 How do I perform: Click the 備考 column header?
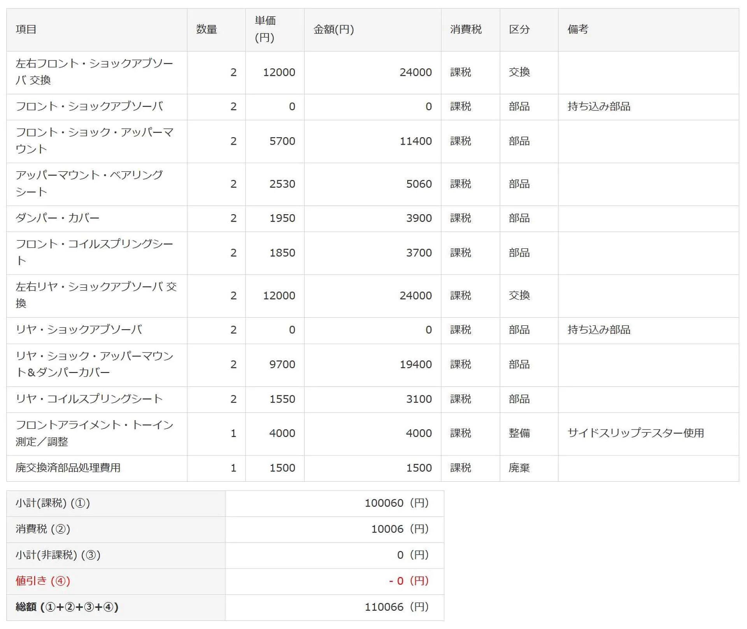[578, 30]
